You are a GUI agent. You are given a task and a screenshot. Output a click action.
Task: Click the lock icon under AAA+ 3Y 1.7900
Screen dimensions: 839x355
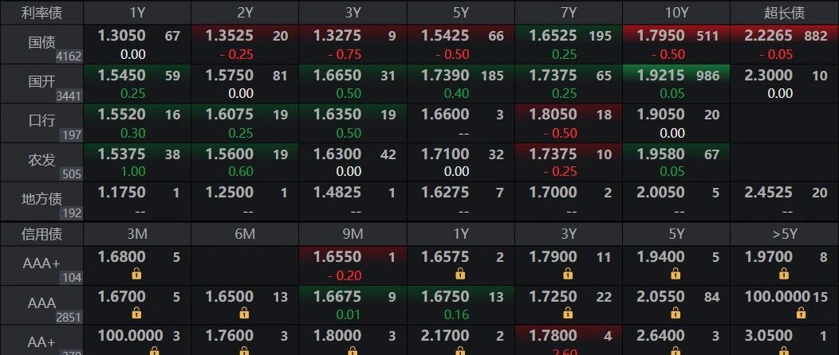(x=568, y=274)
